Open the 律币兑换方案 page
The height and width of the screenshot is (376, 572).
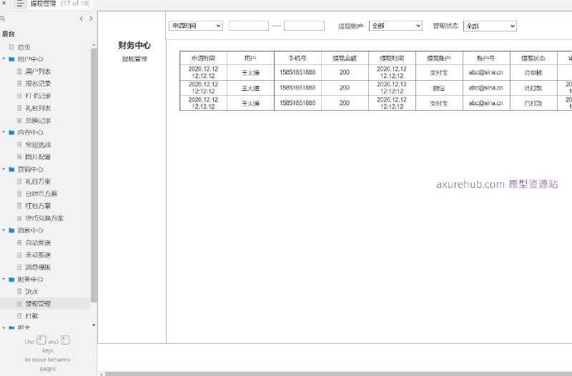(44, 218)
